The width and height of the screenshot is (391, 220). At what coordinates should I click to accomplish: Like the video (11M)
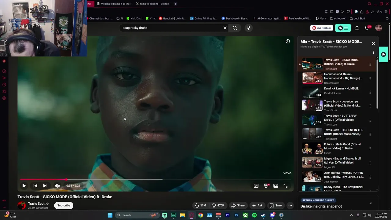(200, 205)
